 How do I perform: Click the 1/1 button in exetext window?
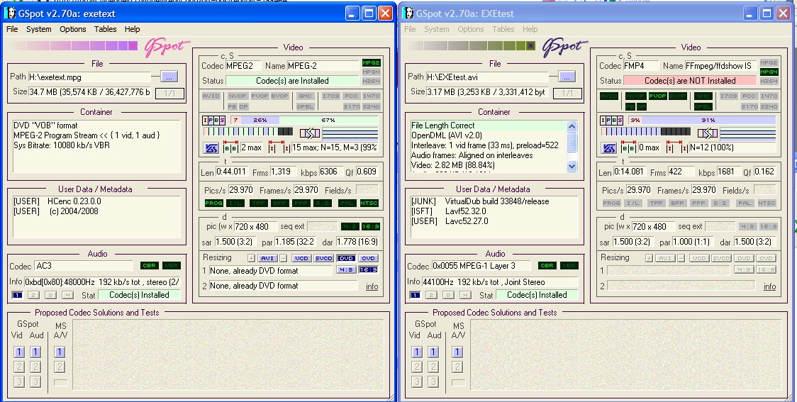(x=169, y=93)
